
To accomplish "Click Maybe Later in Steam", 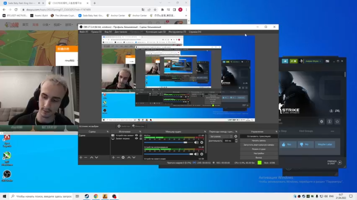I will click(325, 144).
